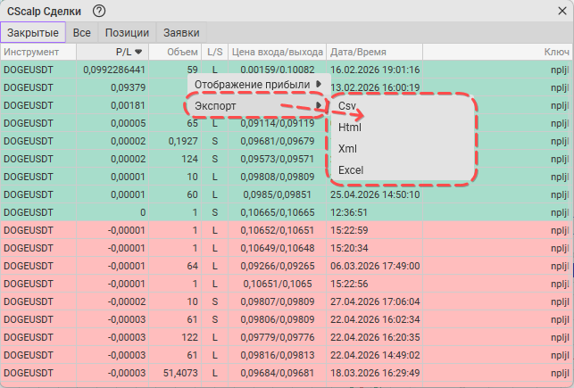Click the P/L sort arrow icon
This screenshot has width=574, height=388.
point(138,52)
